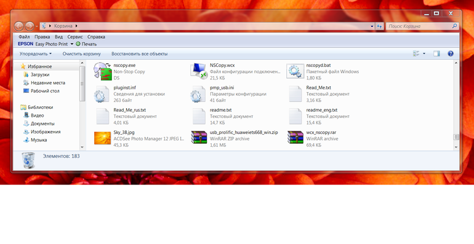Select the NSCopy.wcx file icon
474x244 pixels.
coord(199,71)
